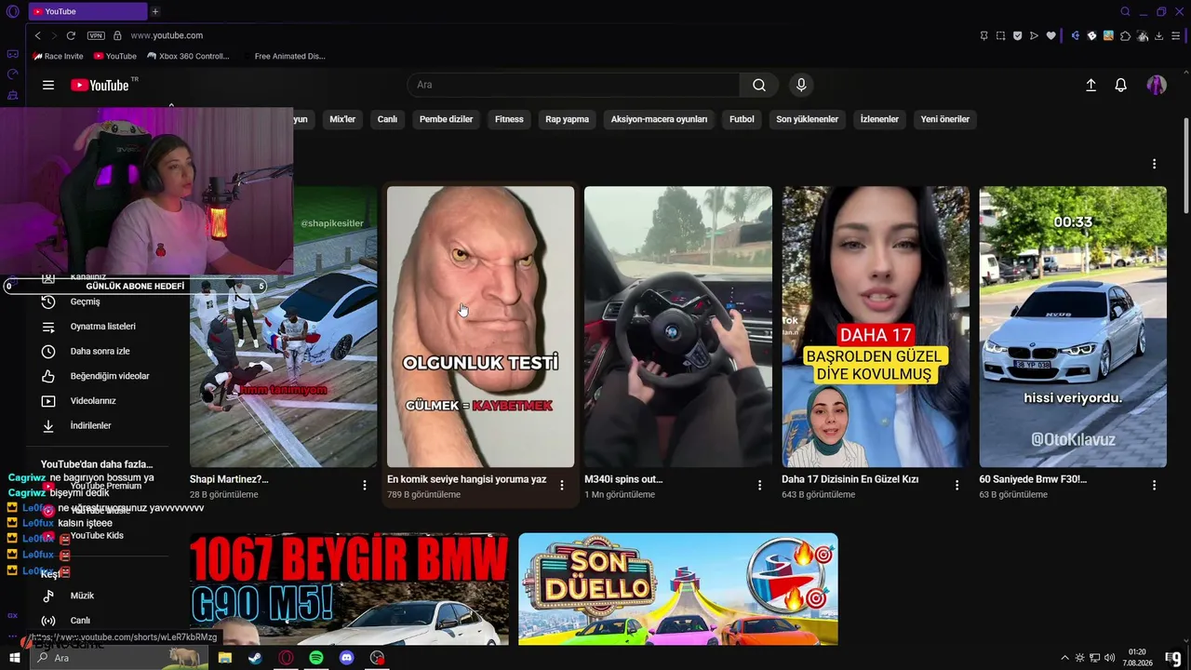Viewport: 1191px width, 670px height.
Task: Reload the page with the refresh icon
Action: (71, 35)
